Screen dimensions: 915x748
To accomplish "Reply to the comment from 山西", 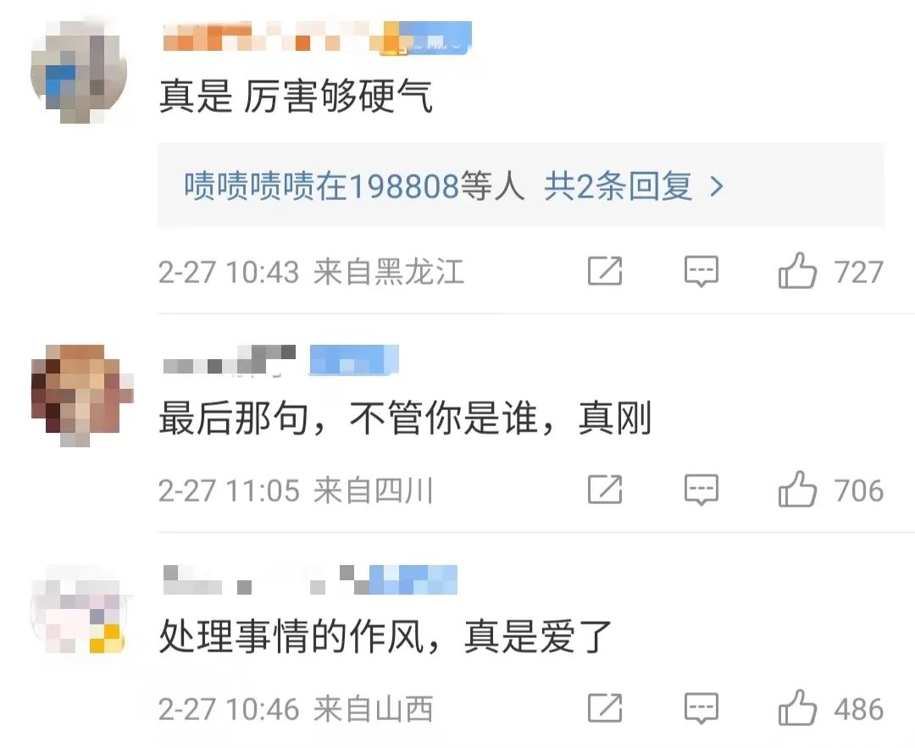I will (x=701, y=707).
